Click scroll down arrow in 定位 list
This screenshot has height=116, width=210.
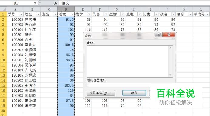click(x=170, y=75)
